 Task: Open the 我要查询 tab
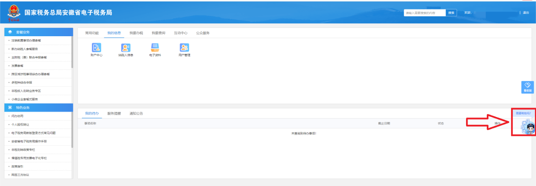click(158, 33)
